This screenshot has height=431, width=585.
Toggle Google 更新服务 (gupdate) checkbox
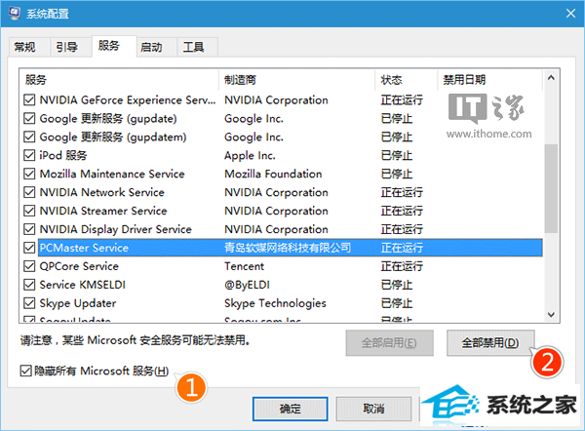29,118
